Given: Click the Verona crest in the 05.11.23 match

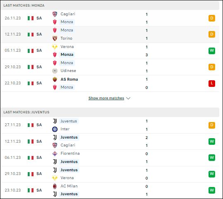Looking at the screenshot, I should point(55,47).
